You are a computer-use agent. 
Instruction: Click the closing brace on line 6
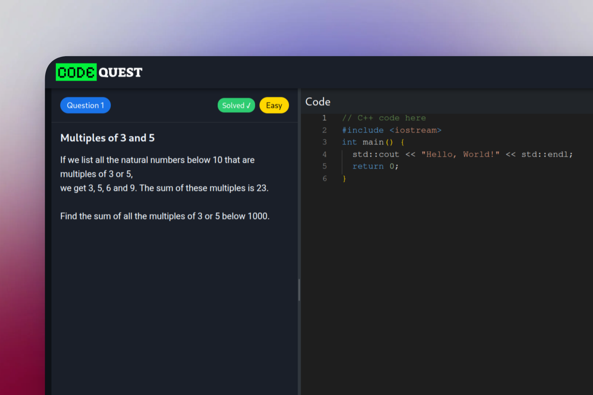click(344, 179)
